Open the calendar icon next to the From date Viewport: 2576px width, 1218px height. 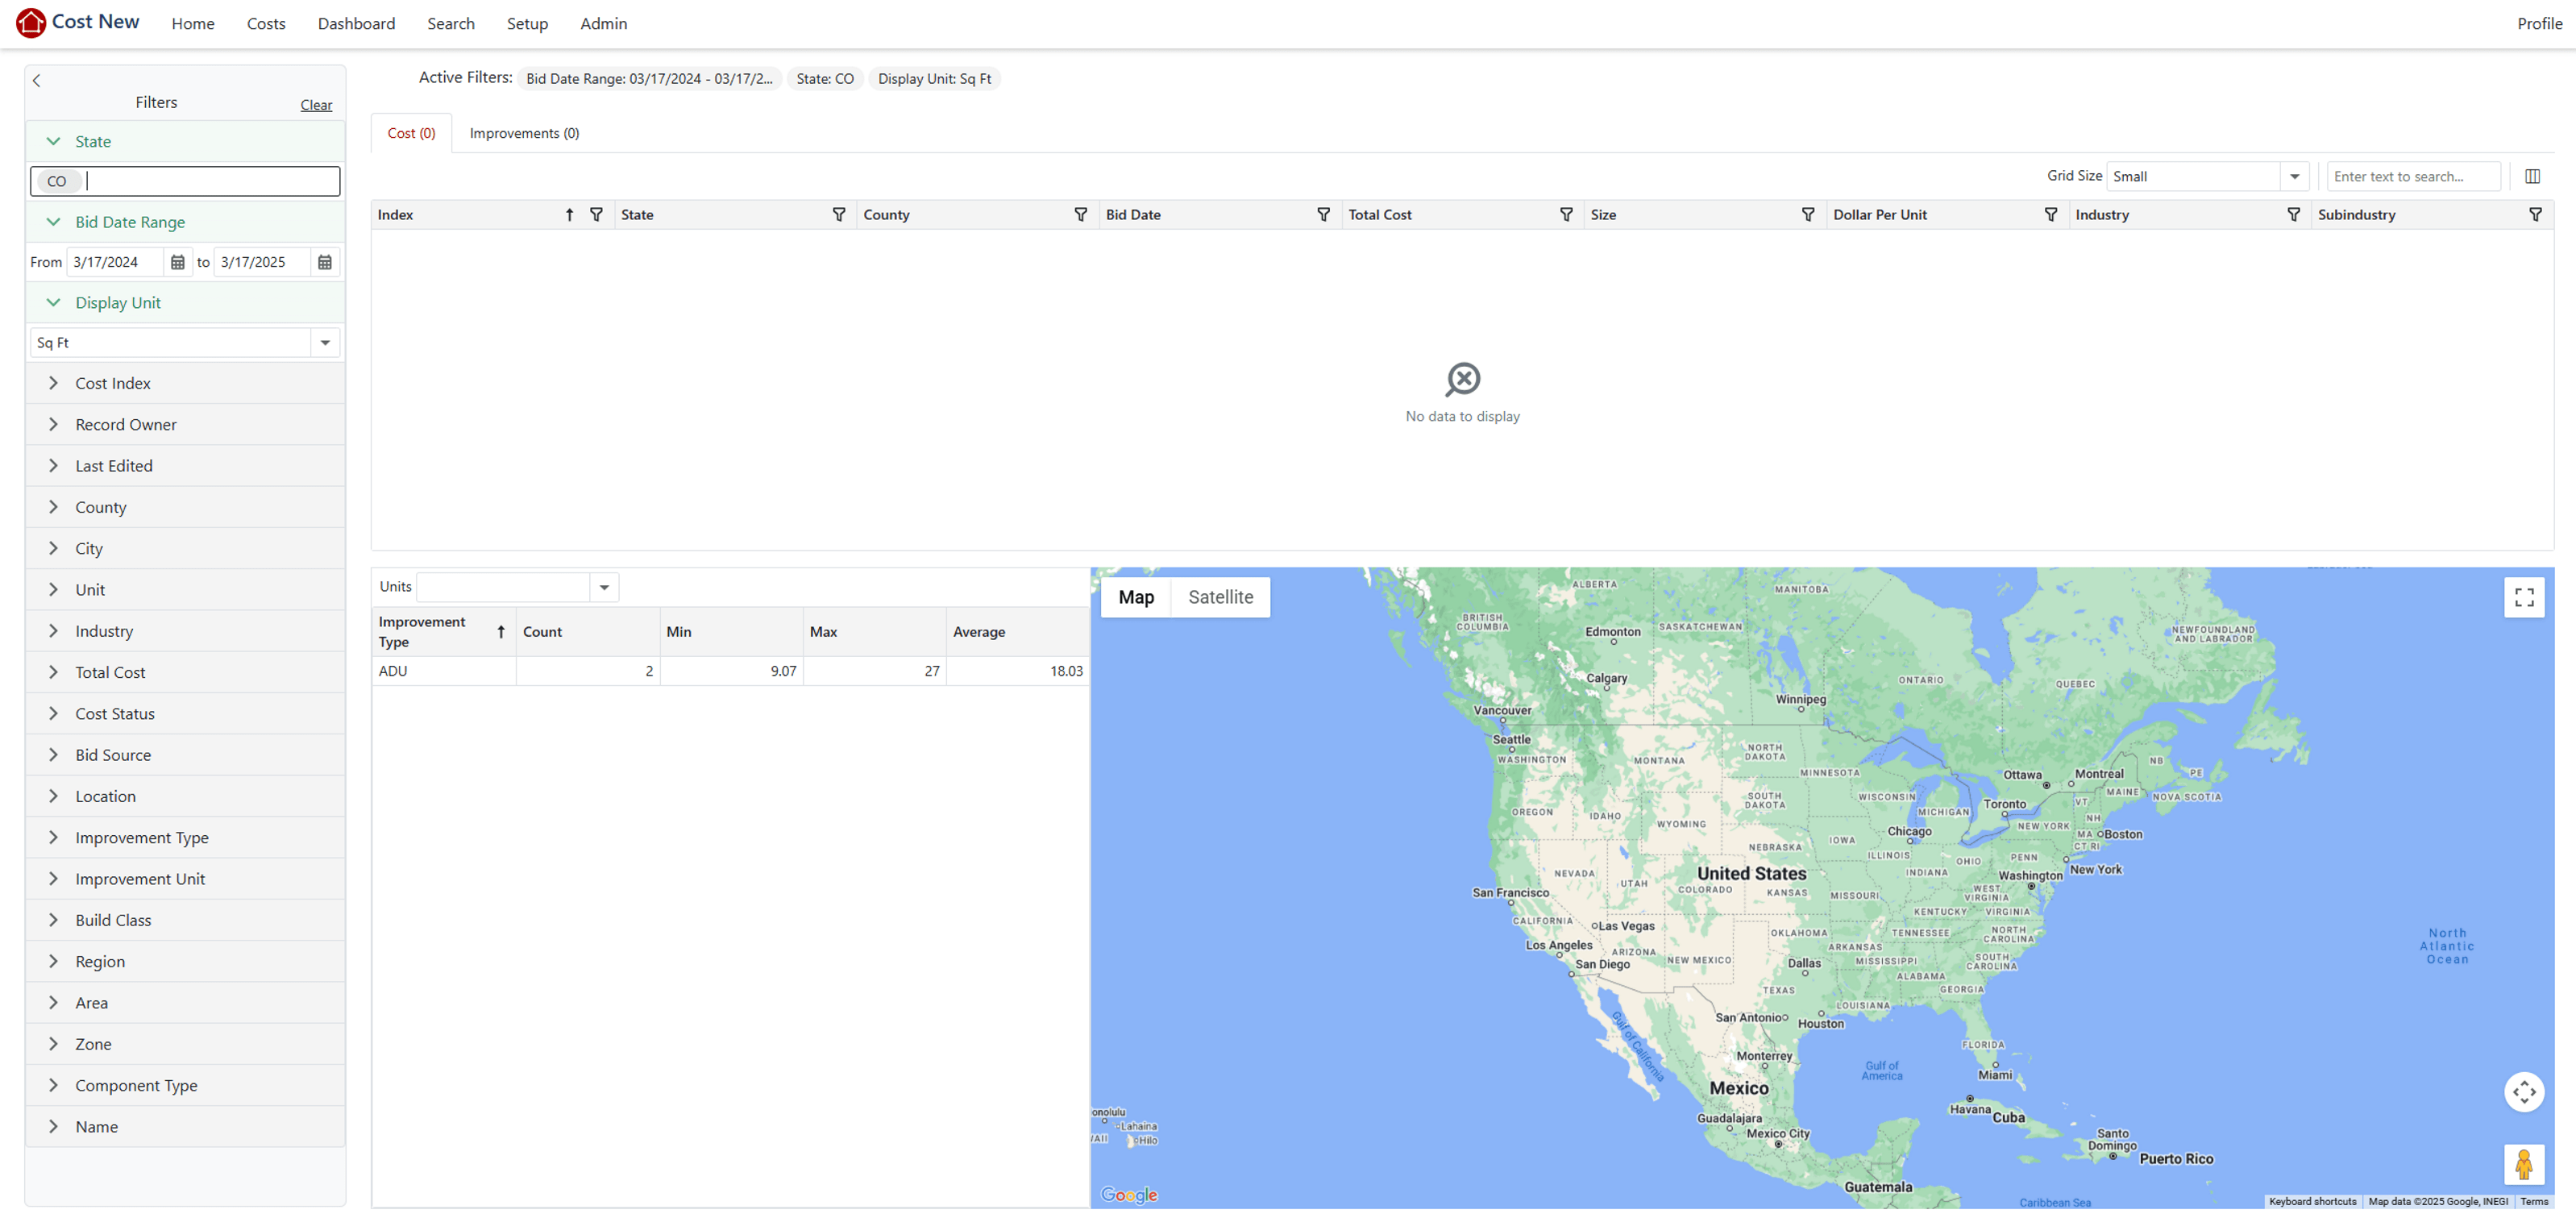click(177, 262)
